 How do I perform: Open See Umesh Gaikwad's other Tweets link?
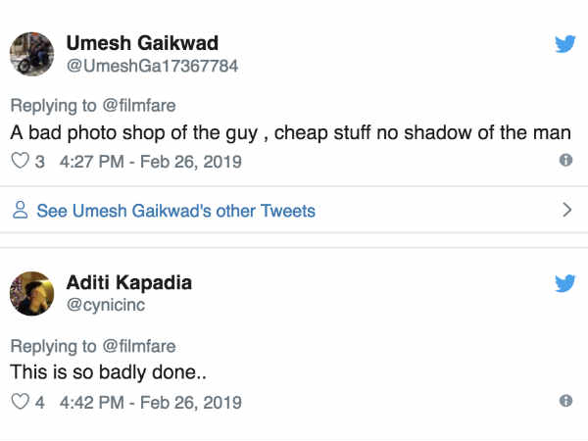[x=175, y=211]
